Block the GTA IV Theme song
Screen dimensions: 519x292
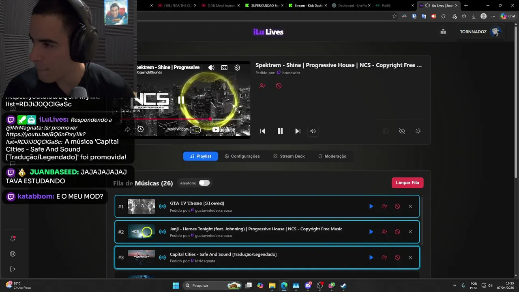[x=397, y=206]
